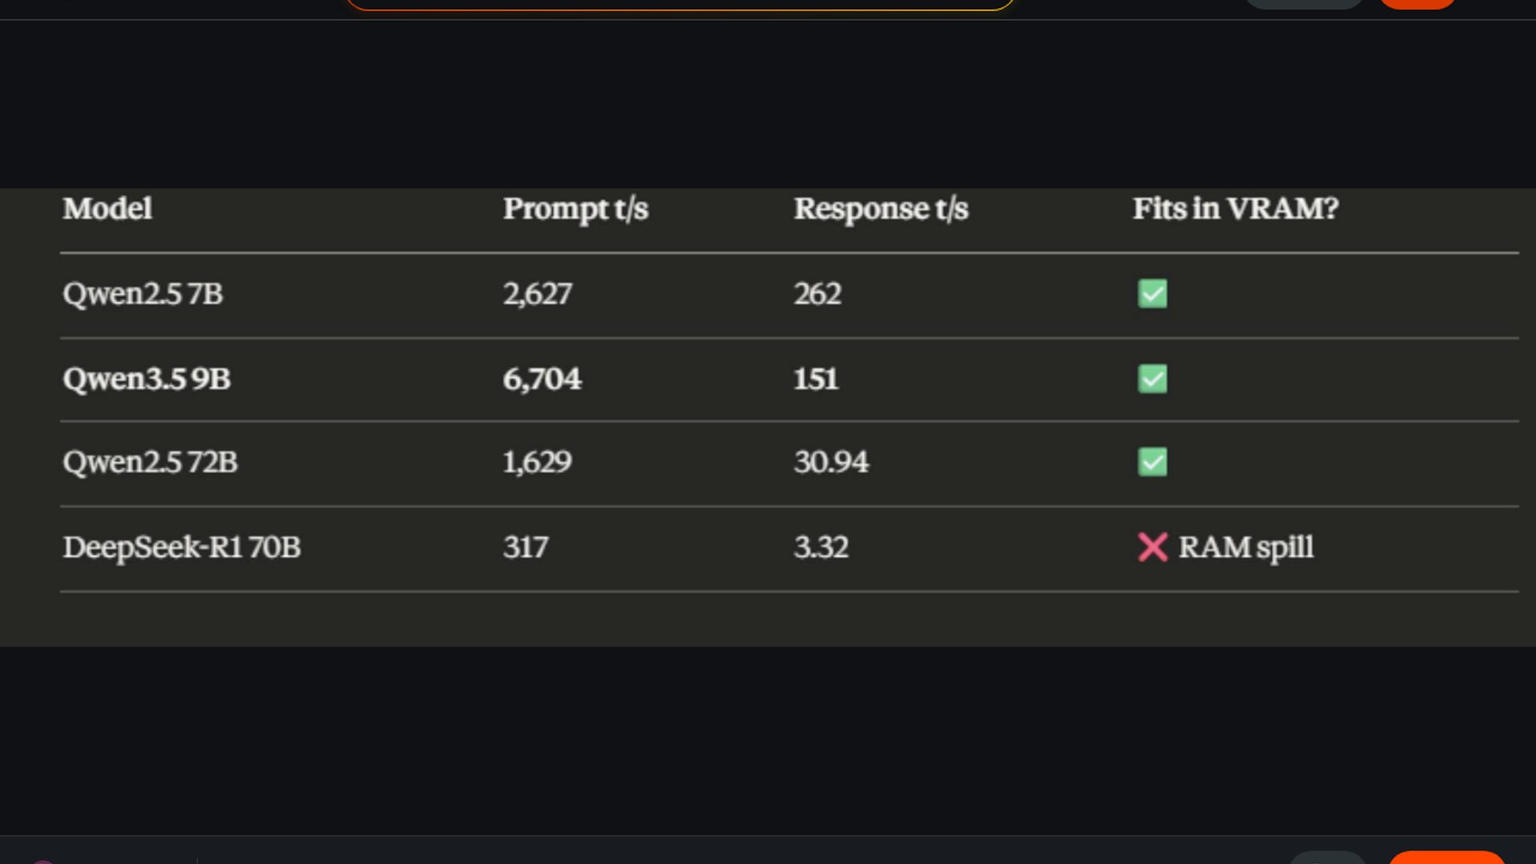Click the green checkmark in Qwen2.5 7B row

(x=1152, y=294)
